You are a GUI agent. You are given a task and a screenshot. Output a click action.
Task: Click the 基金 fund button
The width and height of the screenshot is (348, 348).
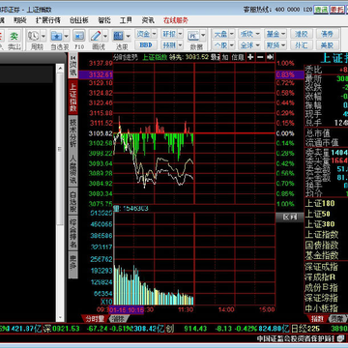click(x=273, y=34)
